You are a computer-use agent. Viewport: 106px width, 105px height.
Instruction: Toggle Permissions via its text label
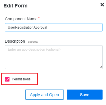coord(21,79)
